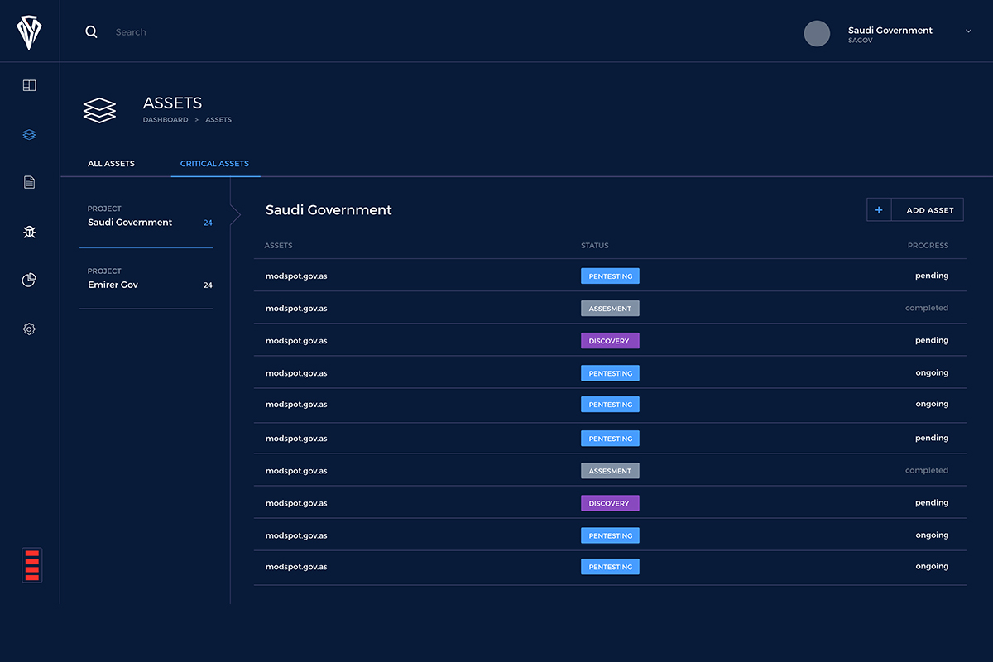Image resolution: width=993 pixels, height=662 pixels.
Task: Select the Emirer Gov project
Action: point(146,279)
